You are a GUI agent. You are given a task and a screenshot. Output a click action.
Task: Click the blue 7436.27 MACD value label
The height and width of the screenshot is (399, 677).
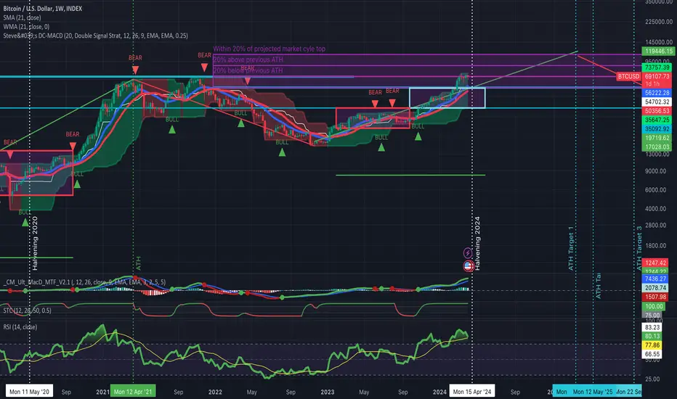tap(655, 279)
